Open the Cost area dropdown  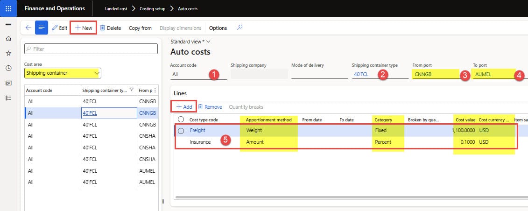click(97, 73)
